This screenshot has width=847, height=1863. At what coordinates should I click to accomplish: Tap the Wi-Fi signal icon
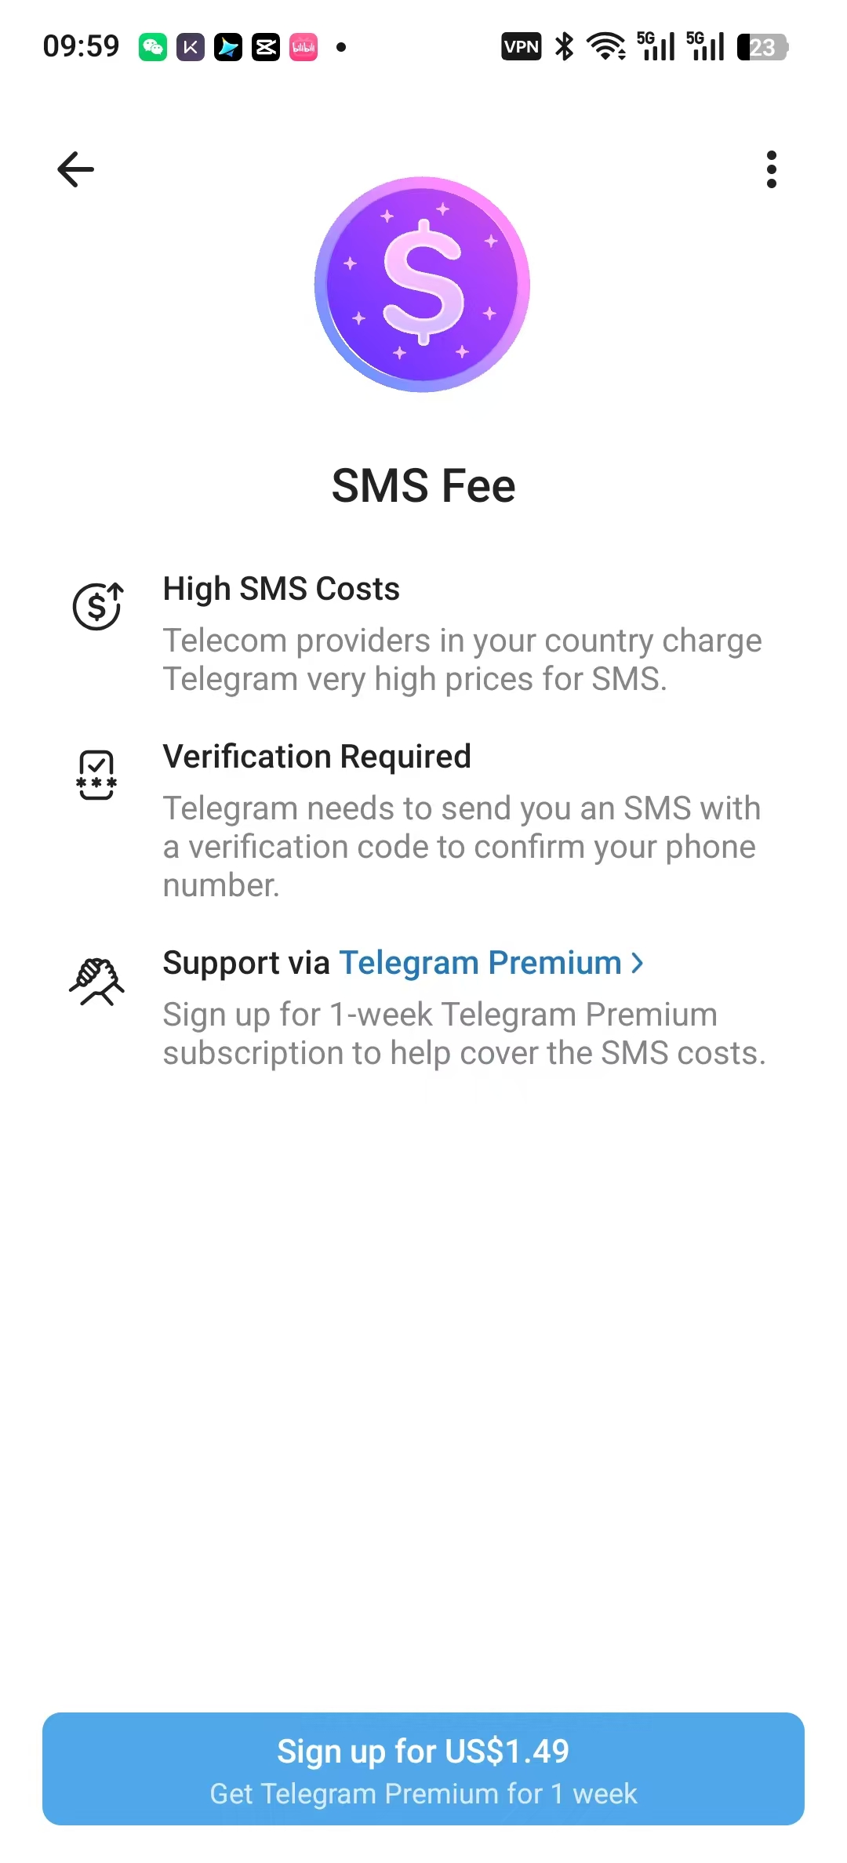[x=605, y=47]
